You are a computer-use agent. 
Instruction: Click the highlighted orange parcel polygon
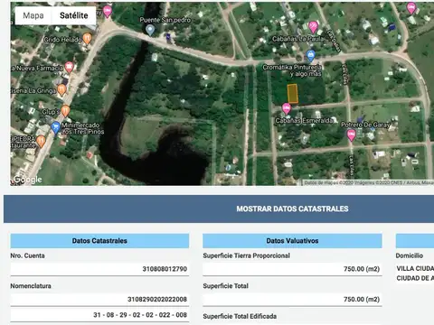click(292, 94)
